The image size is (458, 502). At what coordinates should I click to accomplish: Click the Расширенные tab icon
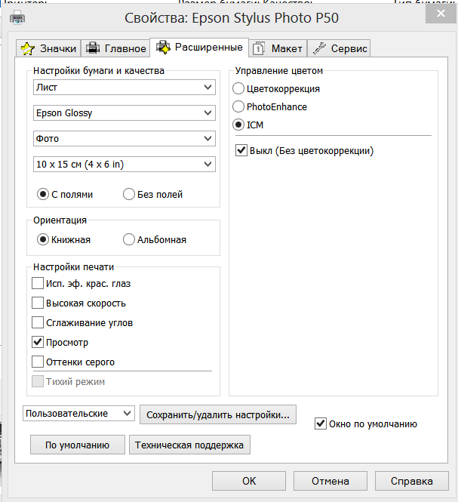pyautogui.click(x=163, y=47)
